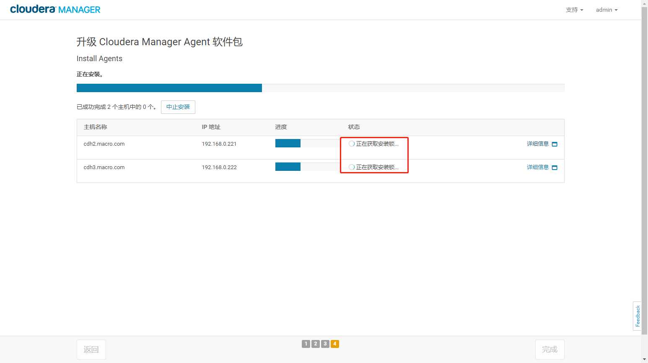This screenshot has height=363, width=648.
Task: Click the spinner icon in cdh2 status
Action: point(352,144)
